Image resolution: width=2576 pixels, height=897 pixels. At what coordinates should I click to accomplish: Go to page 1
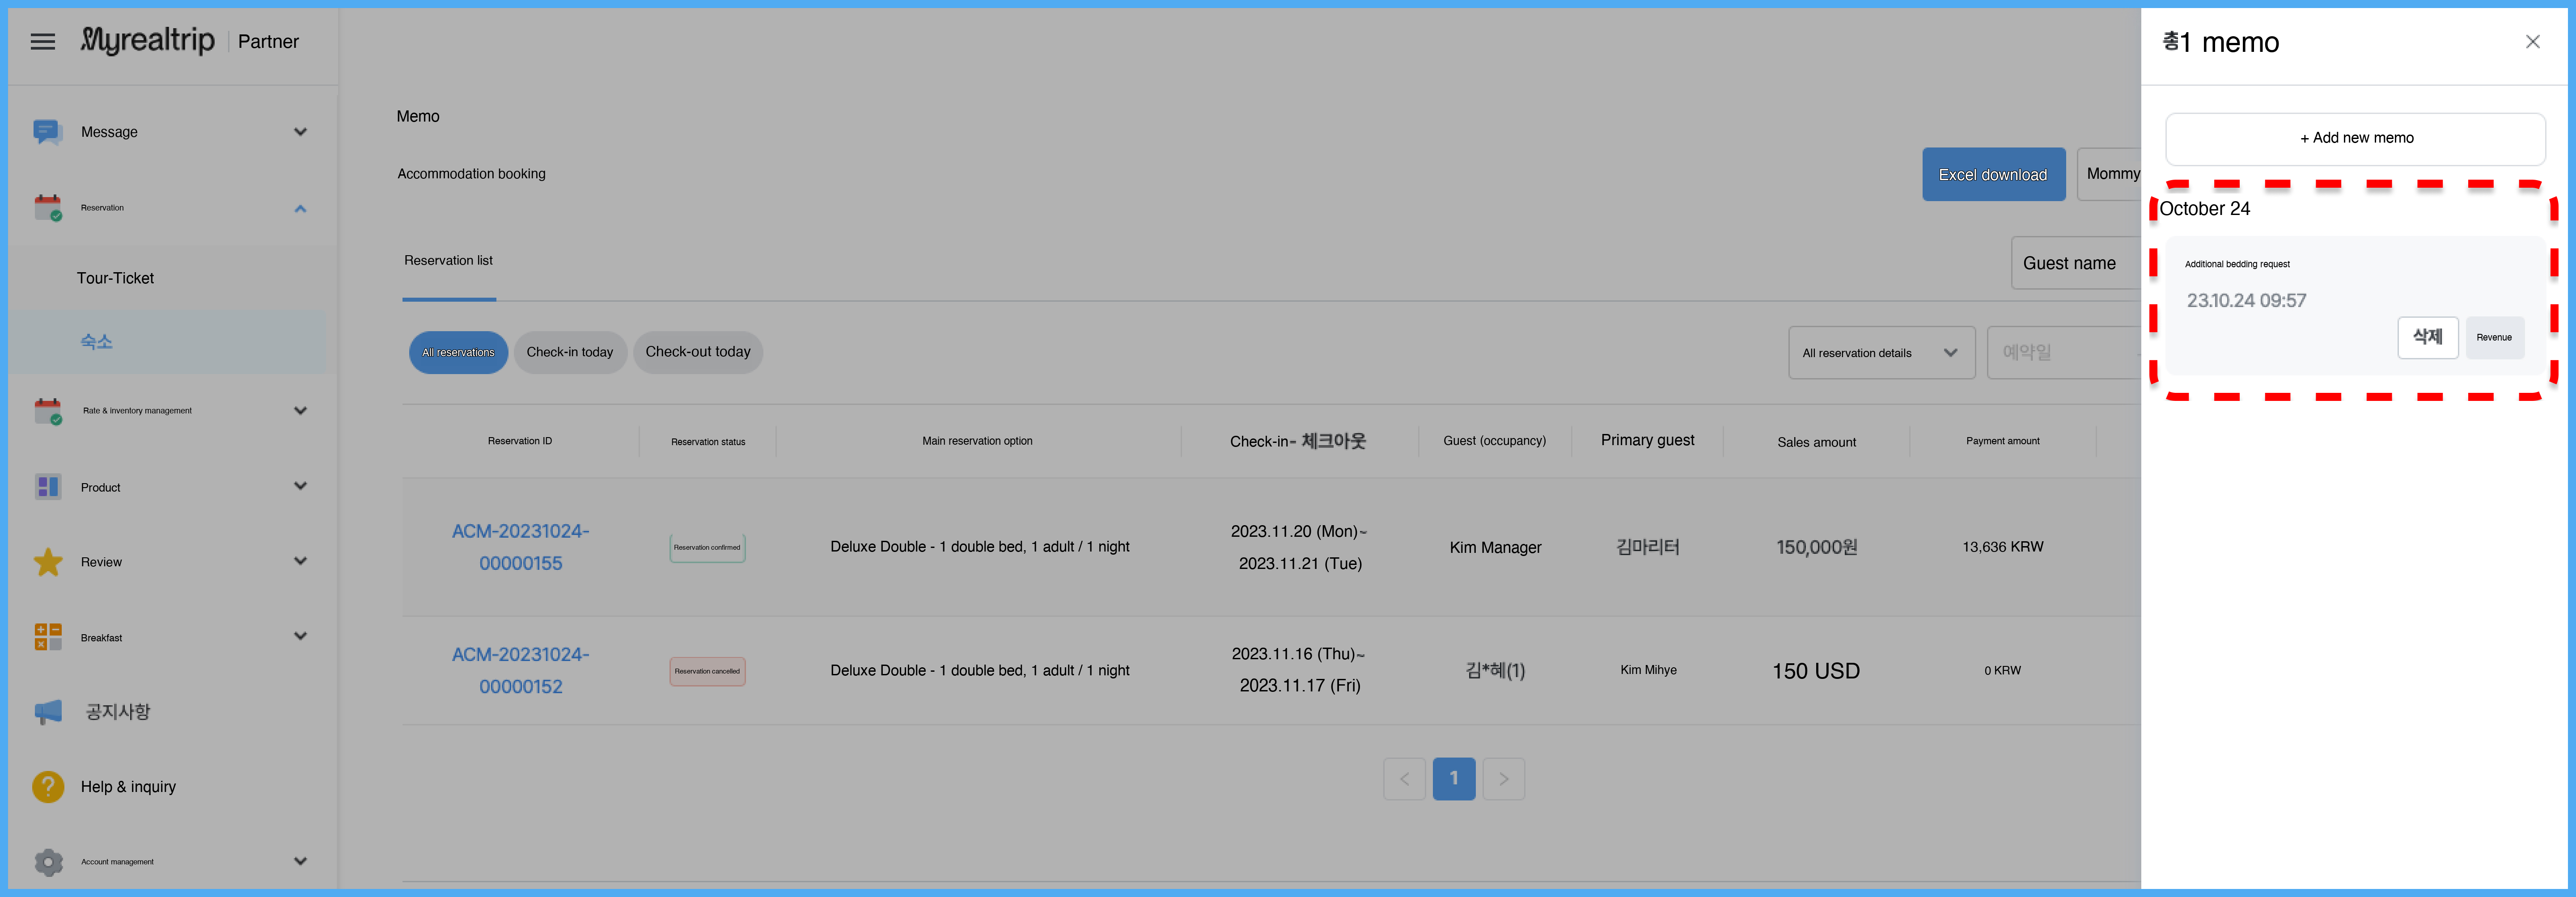[x=1454, y=779]
